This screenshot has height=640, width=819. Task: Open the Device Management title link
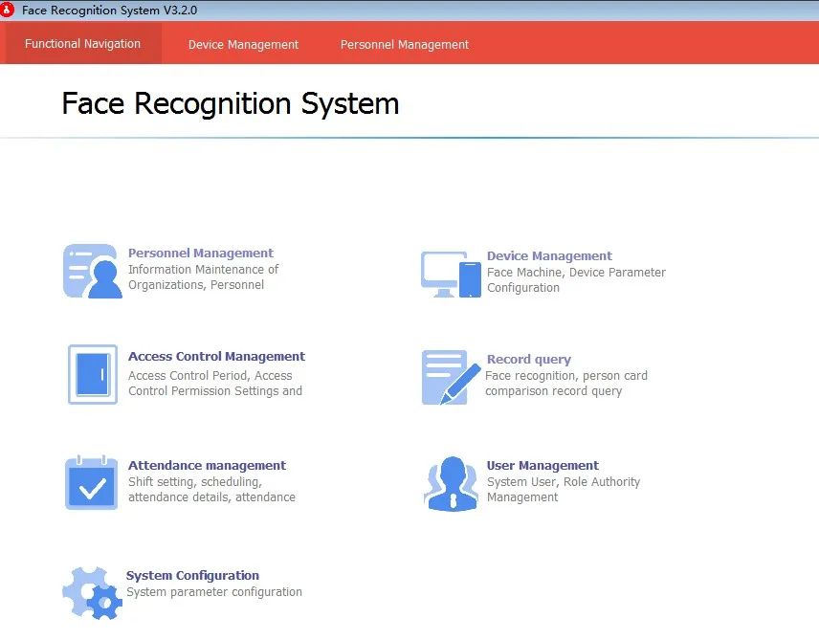point(549,256)
